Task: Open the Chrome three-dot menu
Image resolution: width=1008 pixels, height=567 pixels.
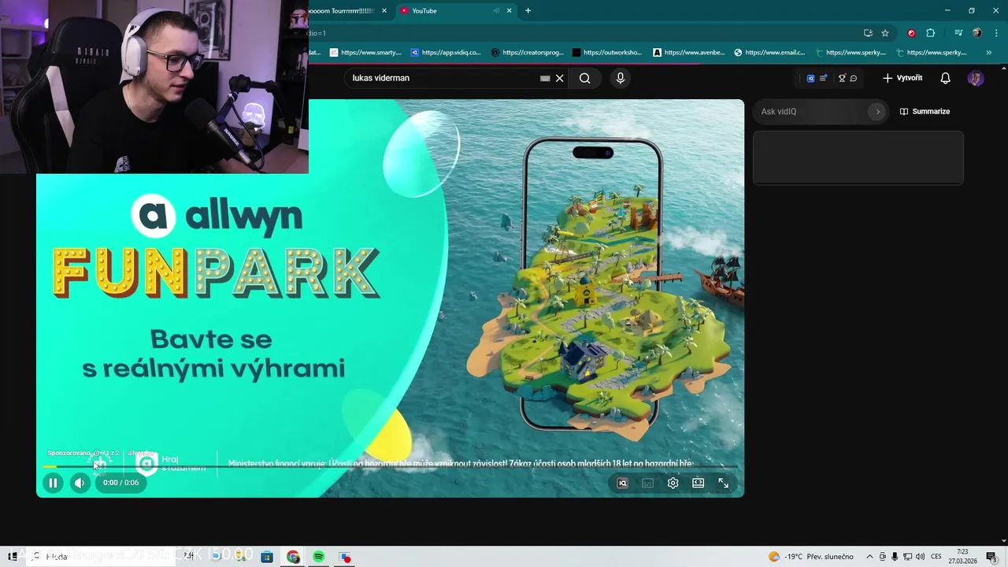Action: click(x=995, y=33)
